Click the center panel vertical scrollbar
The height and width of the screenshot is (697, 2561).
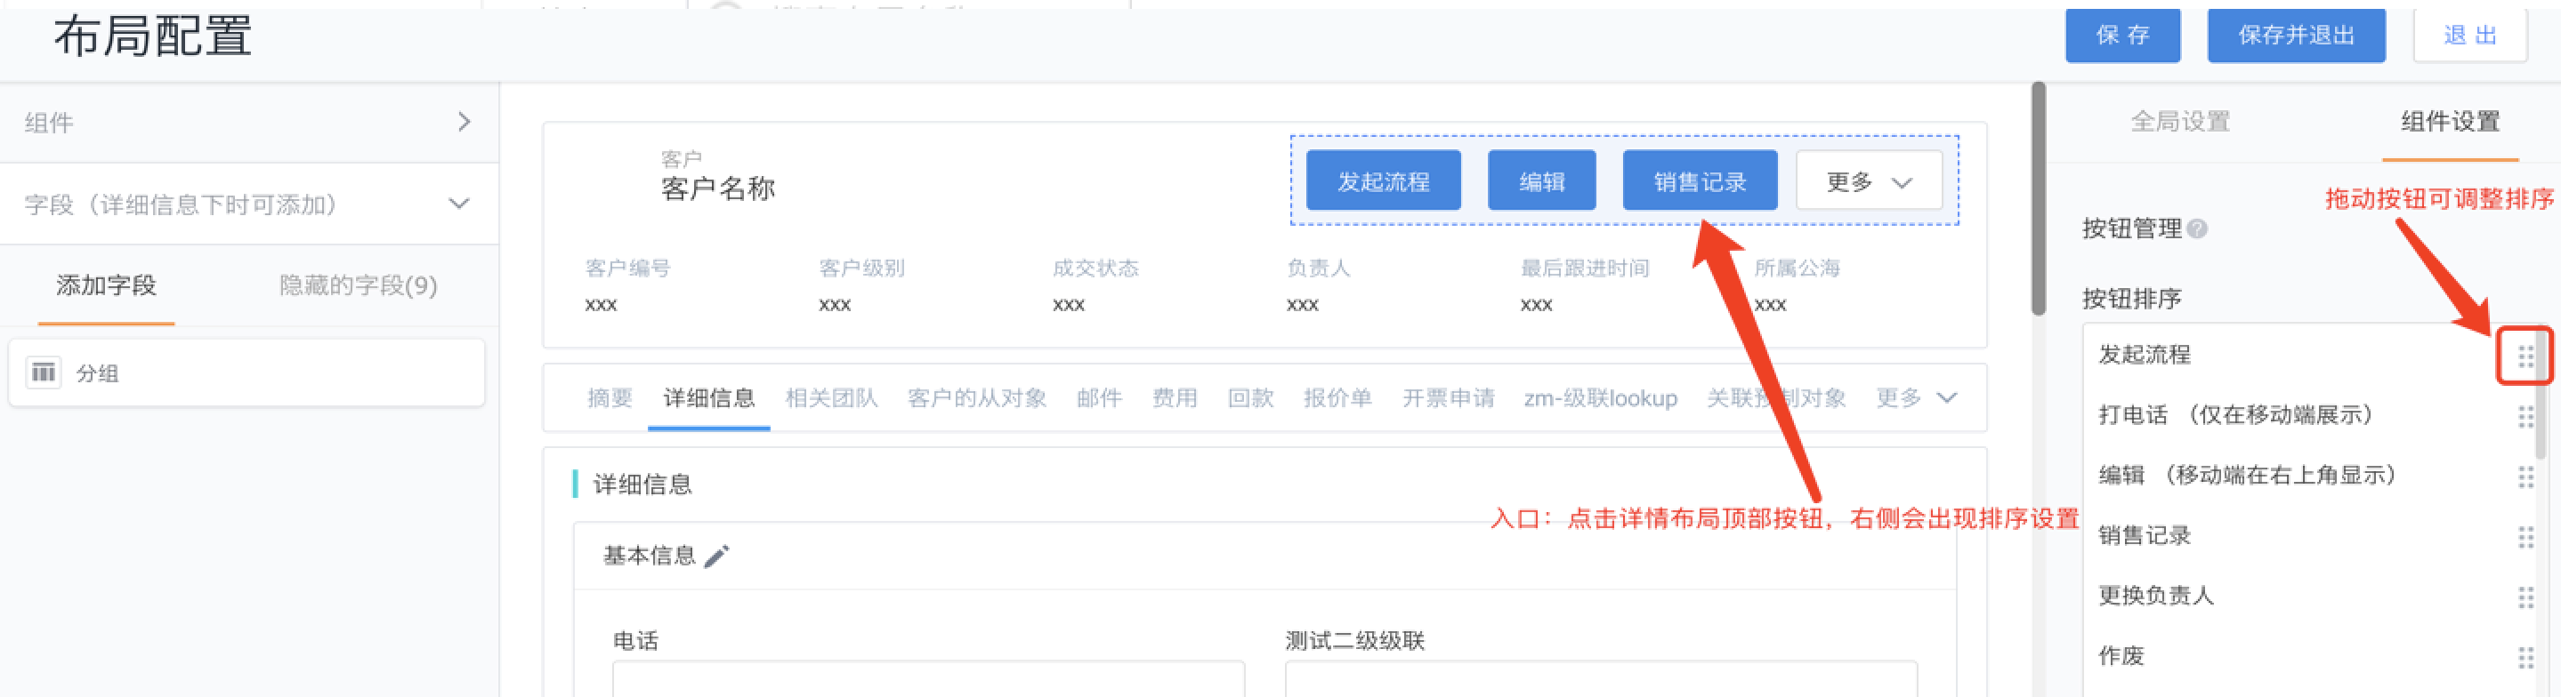[x=2038, y=198]
